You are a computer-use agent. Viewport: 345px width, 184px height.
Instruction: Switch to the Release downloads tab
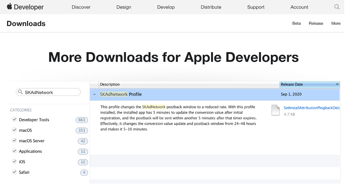tap(316, 24)
